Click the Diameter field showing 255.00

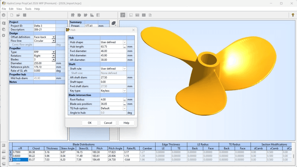(45, 63)
